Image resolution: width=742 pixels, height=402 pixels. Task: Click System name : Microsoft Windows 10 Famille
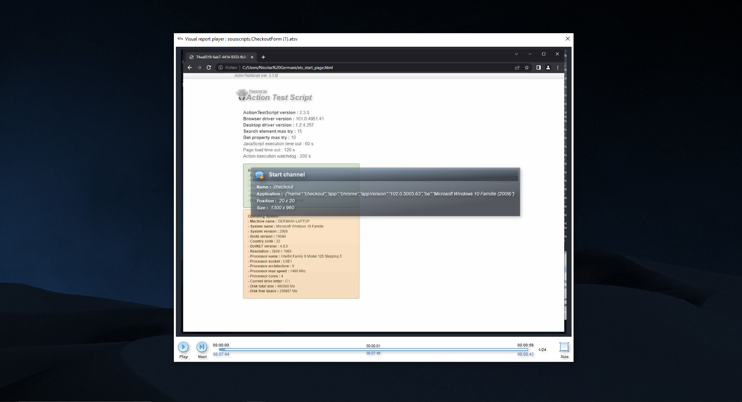point(286,226)
